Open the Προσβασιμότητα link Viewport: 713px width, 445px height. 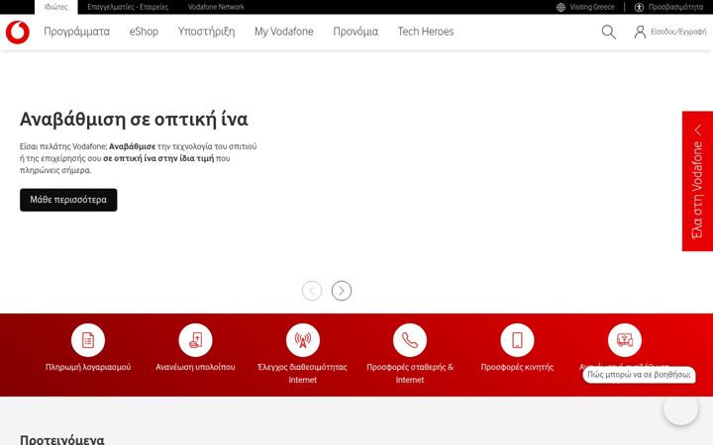pyautogui.click(x=675, y=7)
